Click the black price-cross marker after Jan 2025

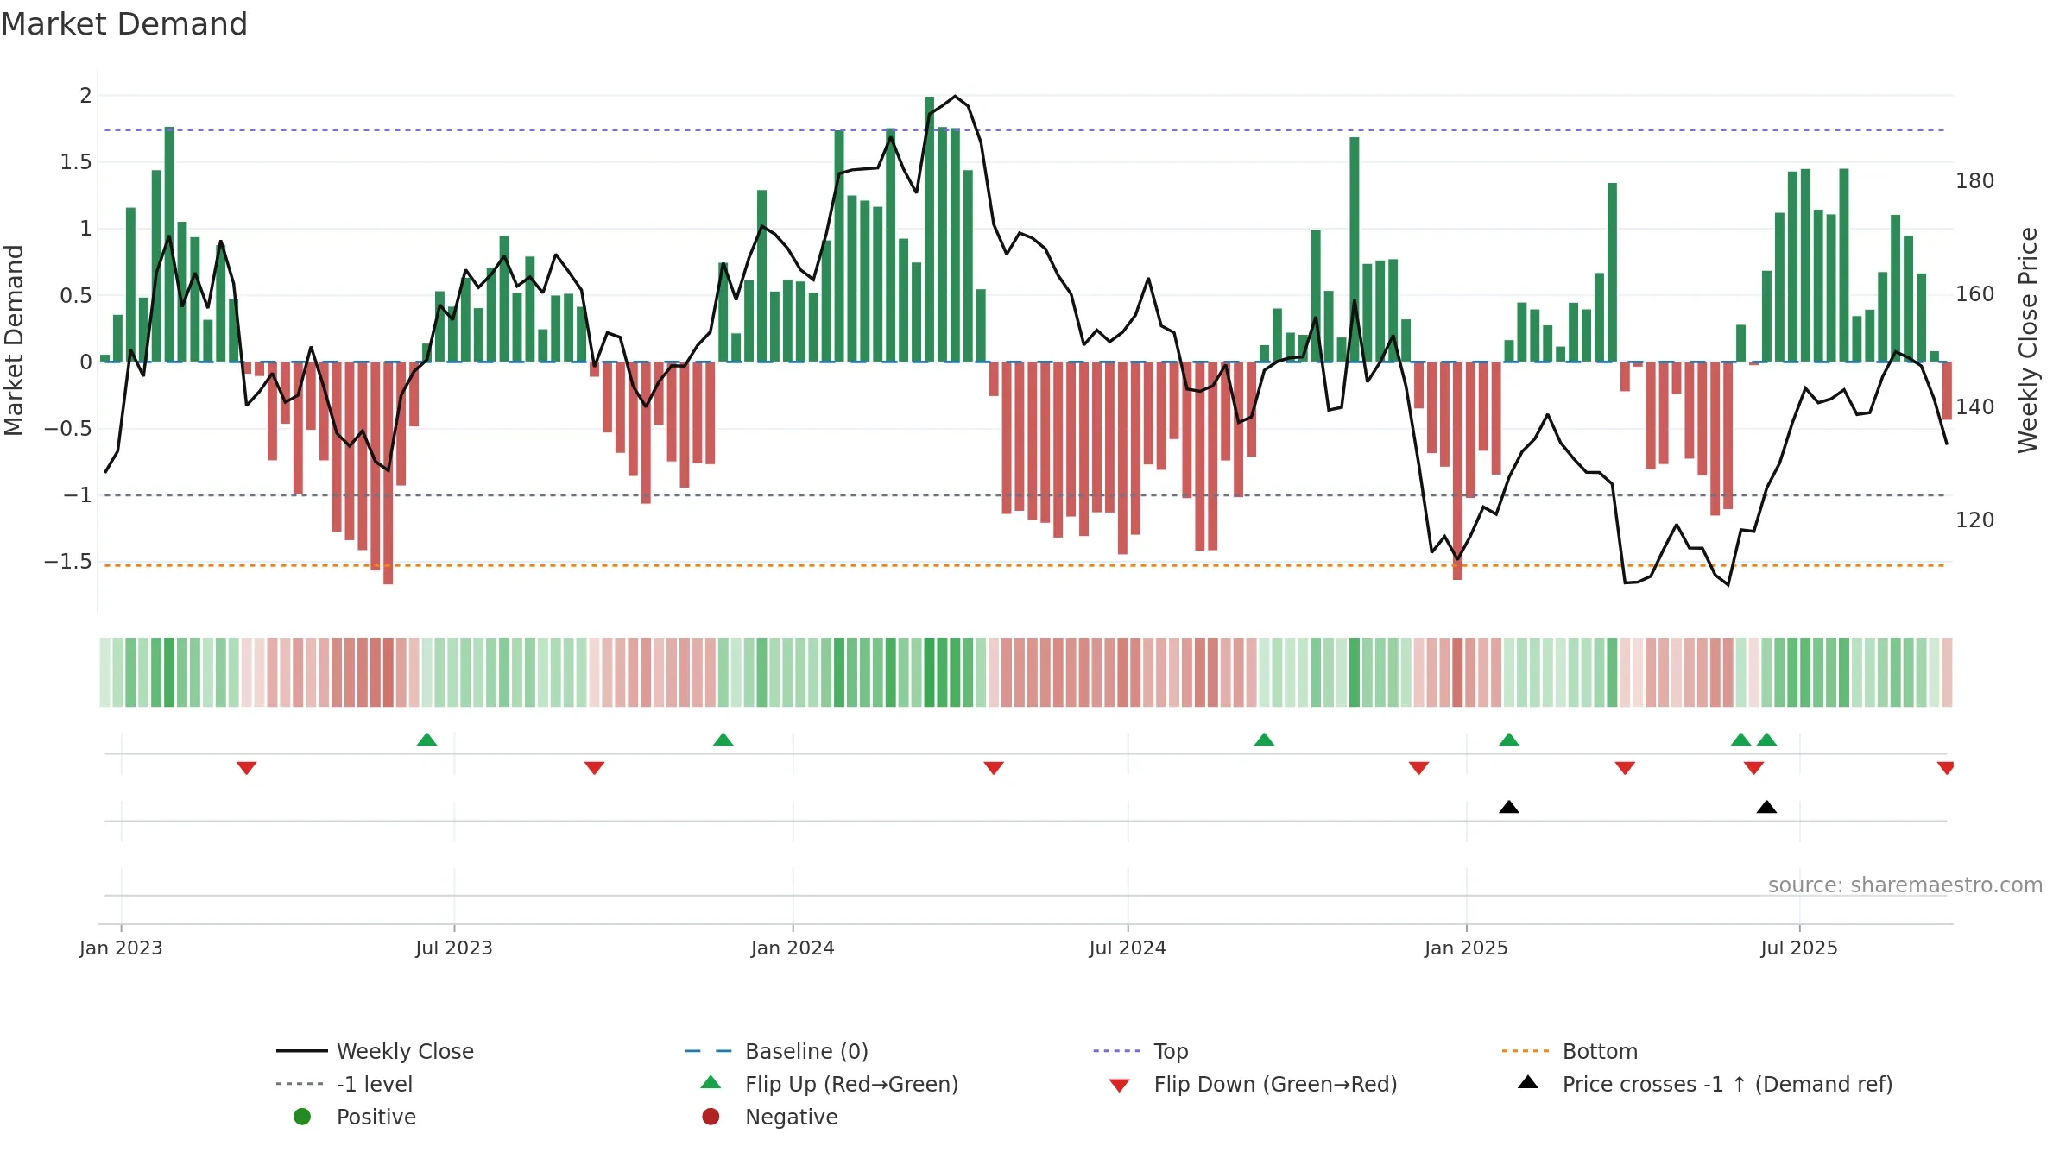(1509, 807)
